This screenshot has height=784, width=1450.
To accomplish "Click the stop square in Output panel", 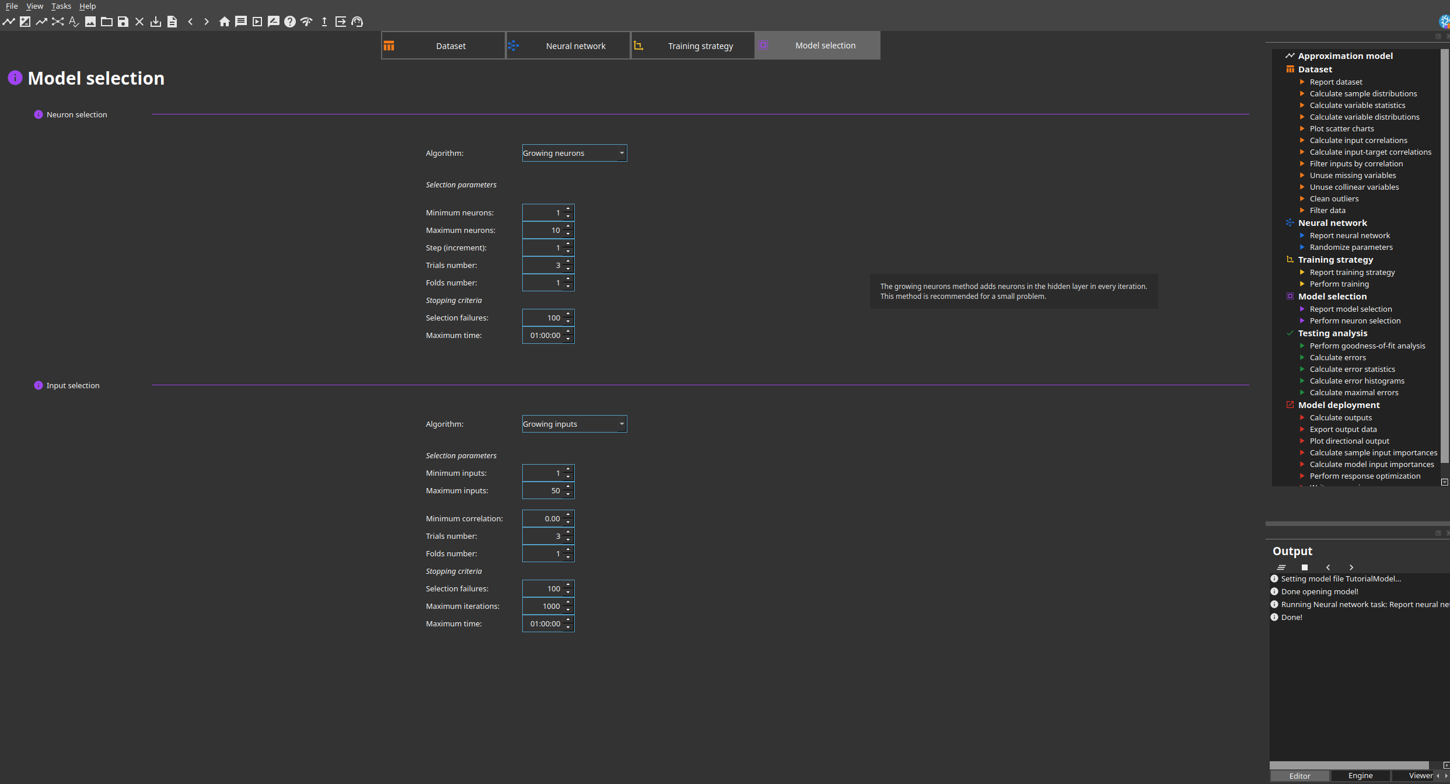I will 1305,567.
